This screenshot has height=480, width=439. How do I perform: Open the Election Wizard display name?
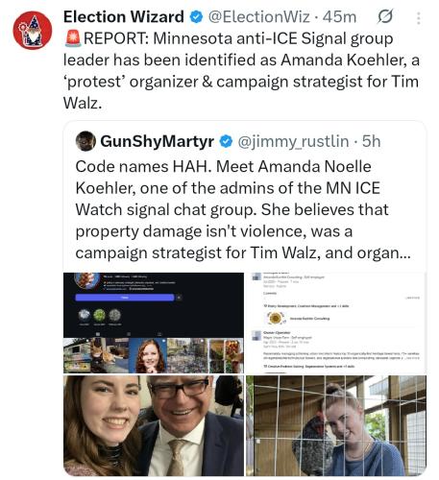coord(124,17)
